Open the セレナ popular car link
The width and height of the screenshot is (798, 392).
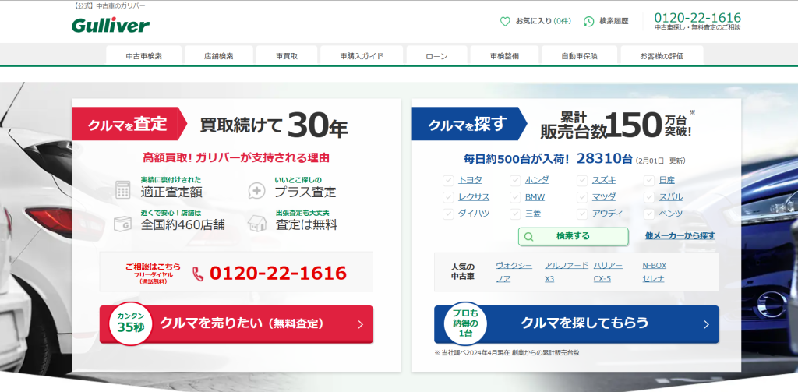[x=654, y=279]
